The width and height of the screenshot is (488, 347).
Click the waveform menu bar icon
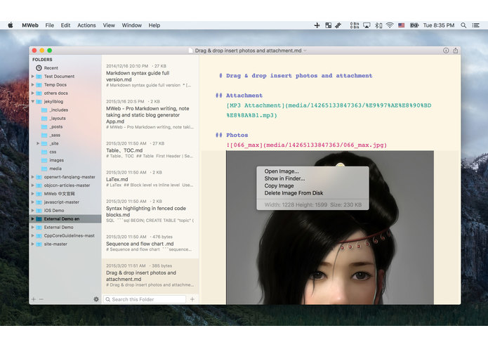[338, 25]
